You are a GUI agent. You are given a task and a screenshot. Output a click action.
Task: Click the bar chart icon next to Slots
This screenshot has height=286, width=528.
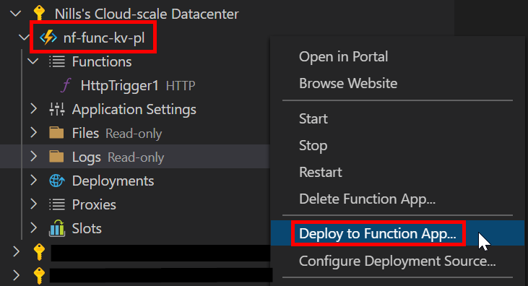57,228
